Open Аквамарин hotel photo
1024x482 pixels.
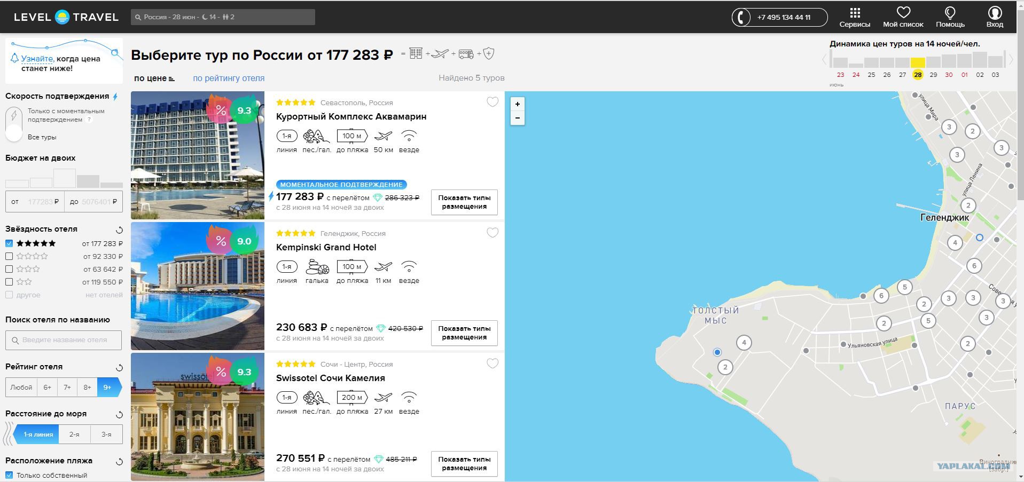coord(198,155)
